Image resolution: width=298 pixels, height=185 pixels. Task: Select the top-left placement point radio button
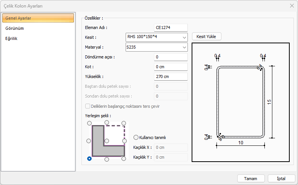(x=89, y=123)
